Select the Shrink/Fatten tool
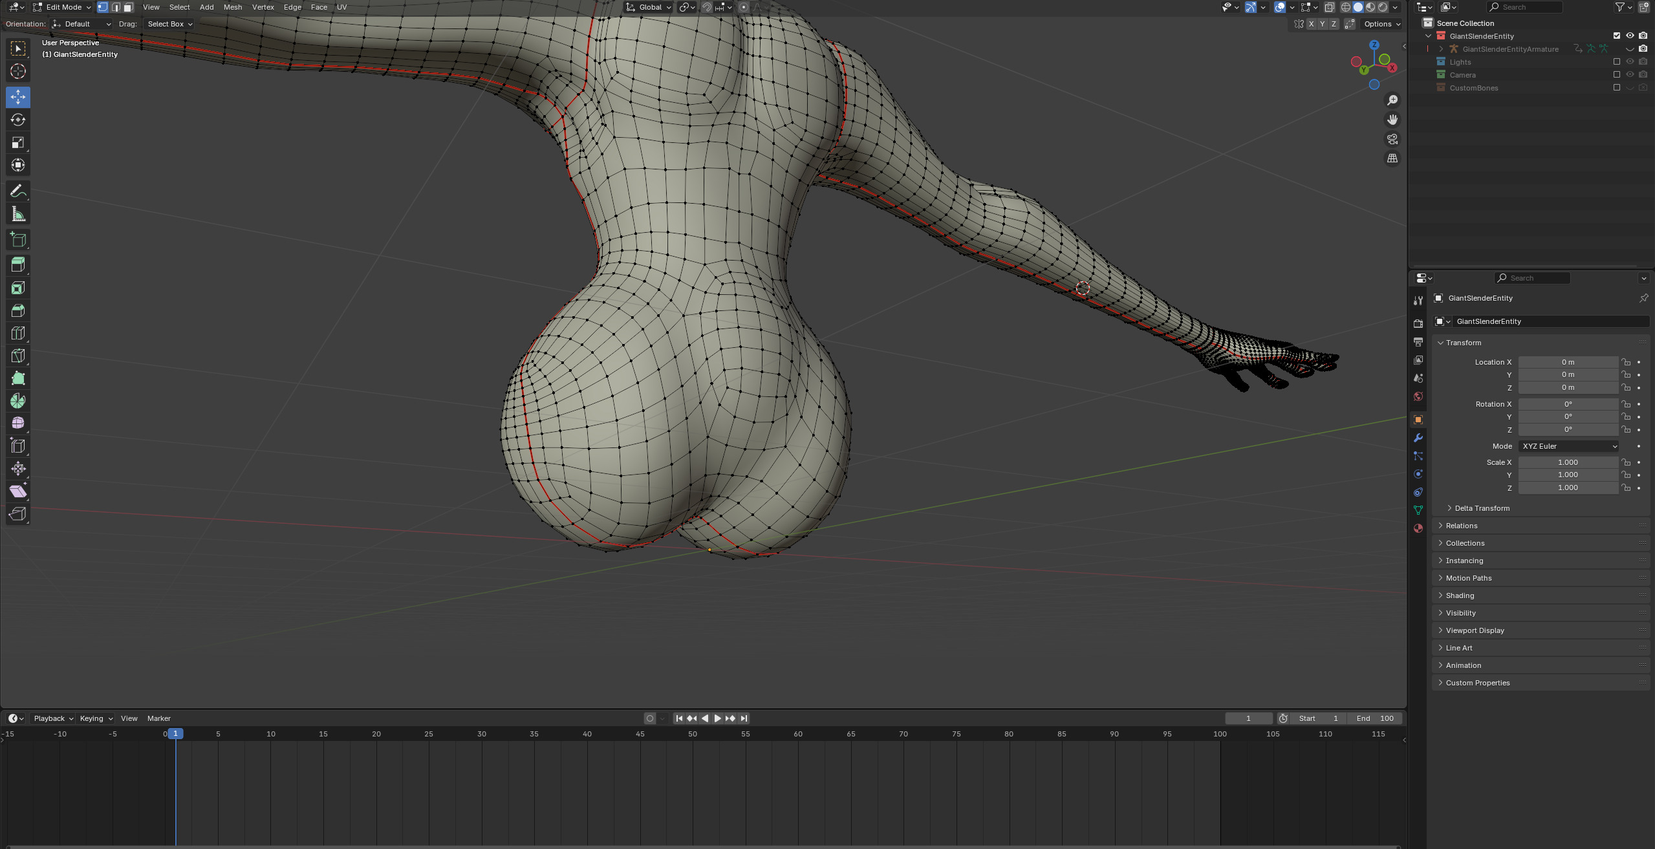The width and height of the screenshot is (1655, 849). [18, 469]
